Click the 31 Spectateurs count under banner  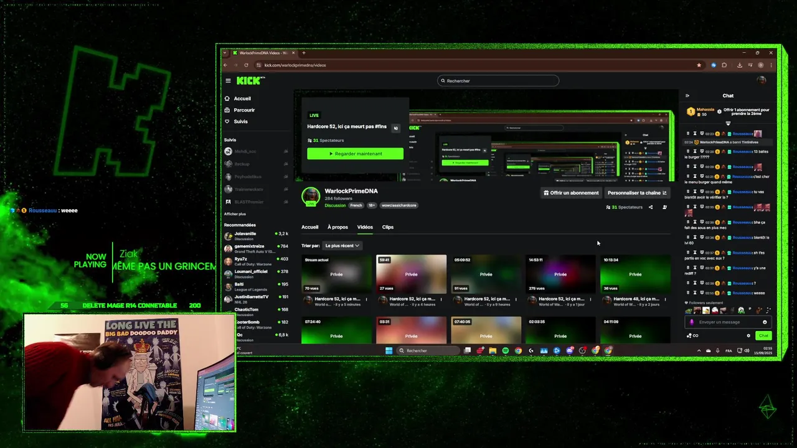coord(625,207)
